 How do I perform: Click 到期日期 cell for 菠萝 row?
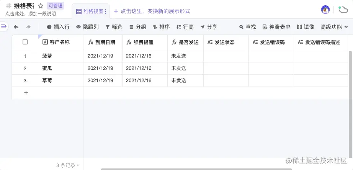point(103,56)
